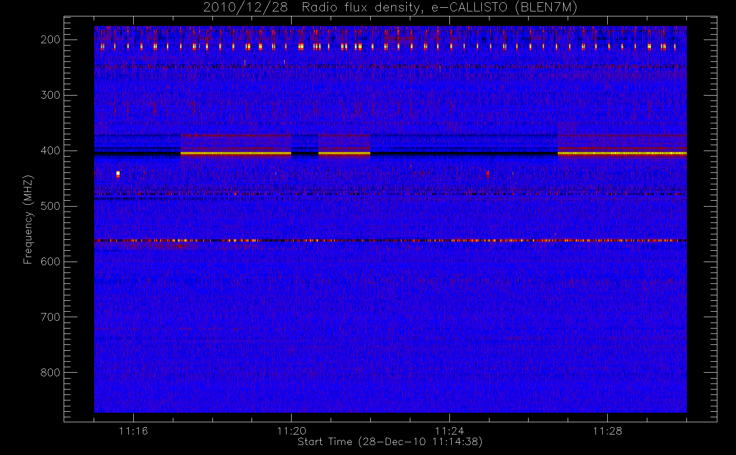736x455 pixels.
Task: Click the 800 frequency tick label
Action: tap(50, 373)
